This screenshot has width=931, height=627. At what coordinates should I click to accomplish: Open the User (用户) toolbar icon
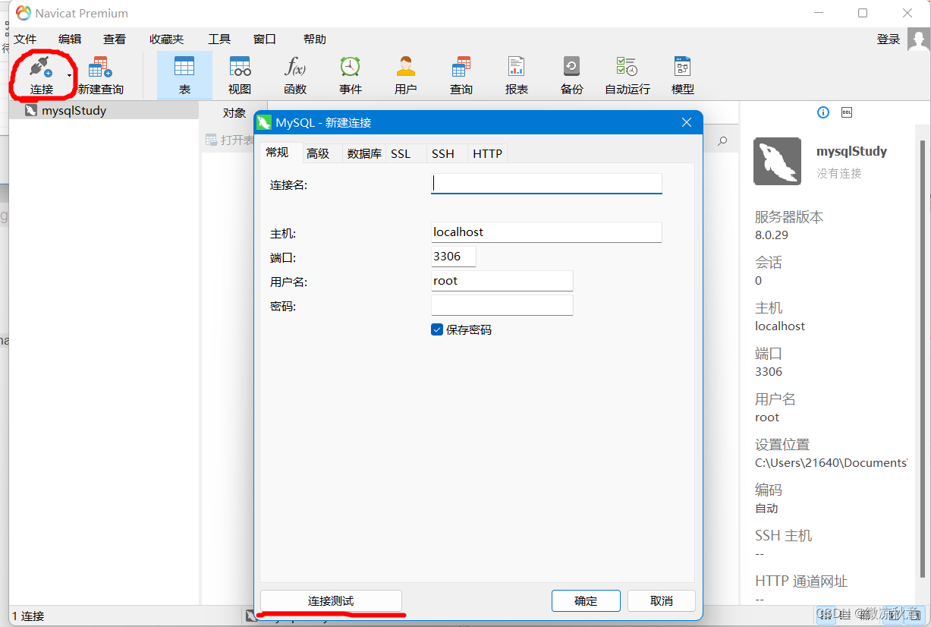click(406, 67)
